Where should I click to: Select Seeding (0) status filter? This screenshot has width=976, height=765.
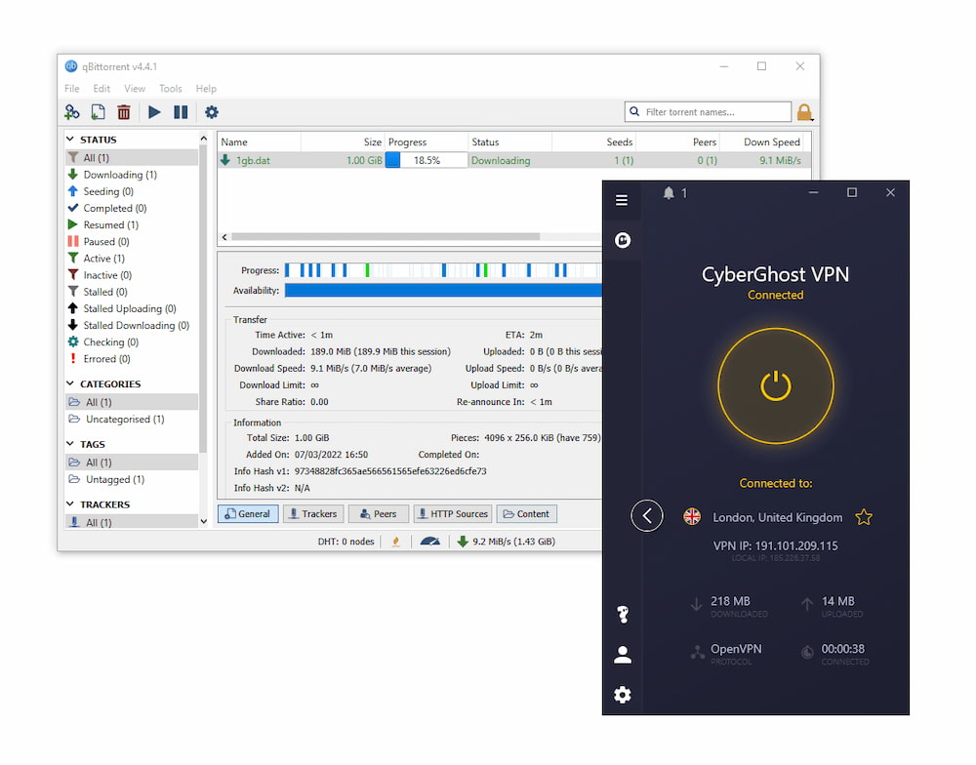tap(108, 191)
